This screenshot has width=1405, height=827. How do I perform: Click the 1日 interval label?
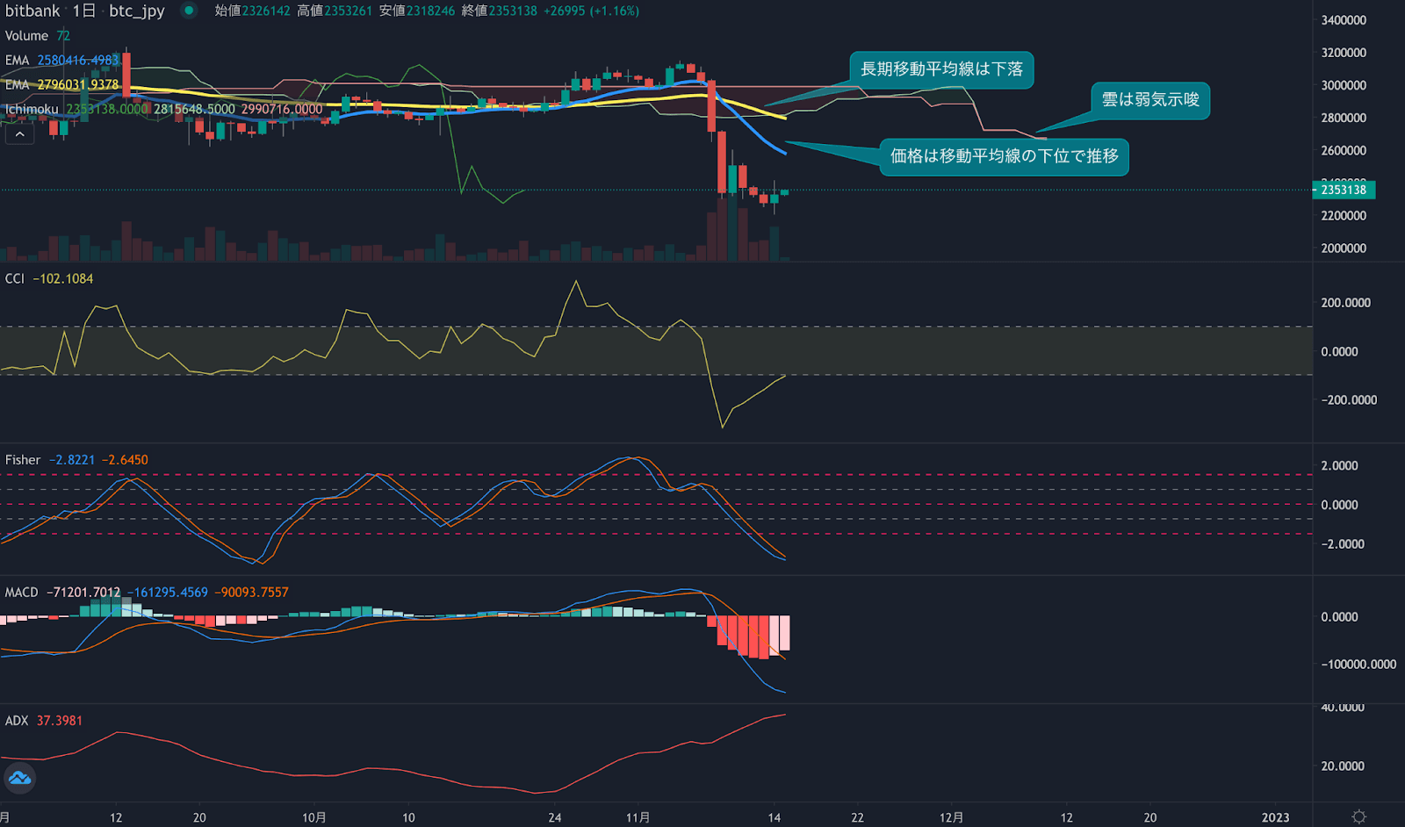point(83,11)
